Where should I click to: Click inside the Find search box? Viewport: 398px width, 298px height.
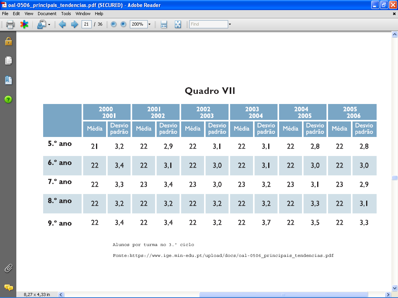pyautogui.click(x=209, y=24)
